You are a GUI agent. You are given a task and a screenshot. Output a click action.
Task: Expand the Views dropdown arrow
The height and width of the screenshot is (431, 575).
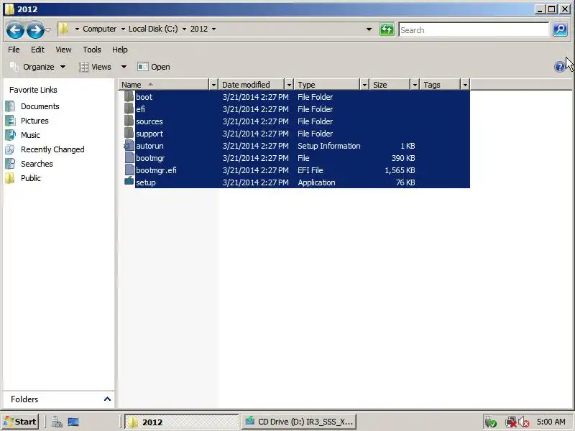(x=124, y=67)
